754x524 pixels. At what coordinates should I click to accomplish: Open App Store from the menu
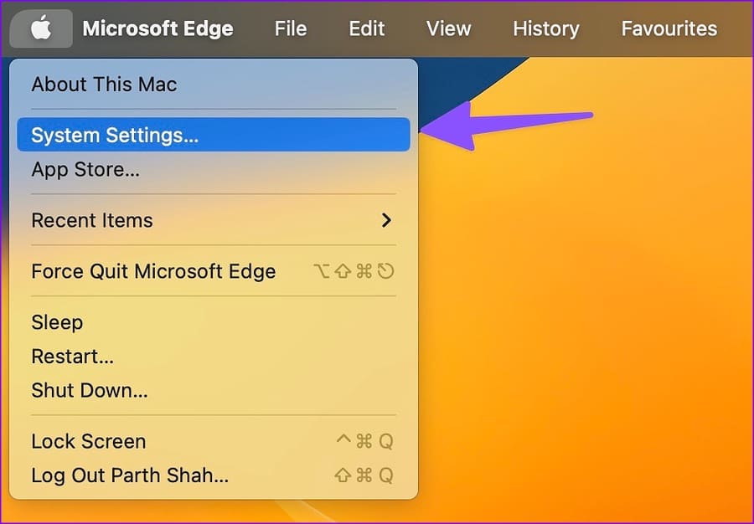click(x=214, y=169)
